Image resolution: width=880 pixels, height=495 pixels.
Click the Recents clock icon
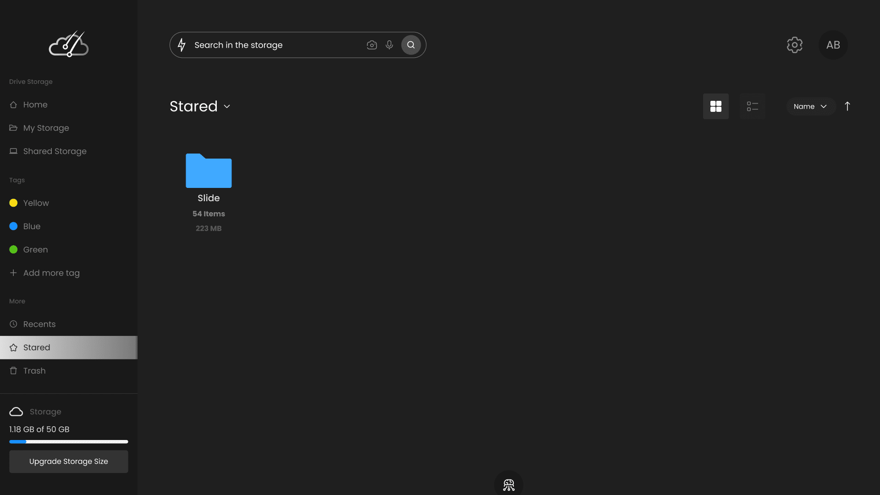[13, 324]
